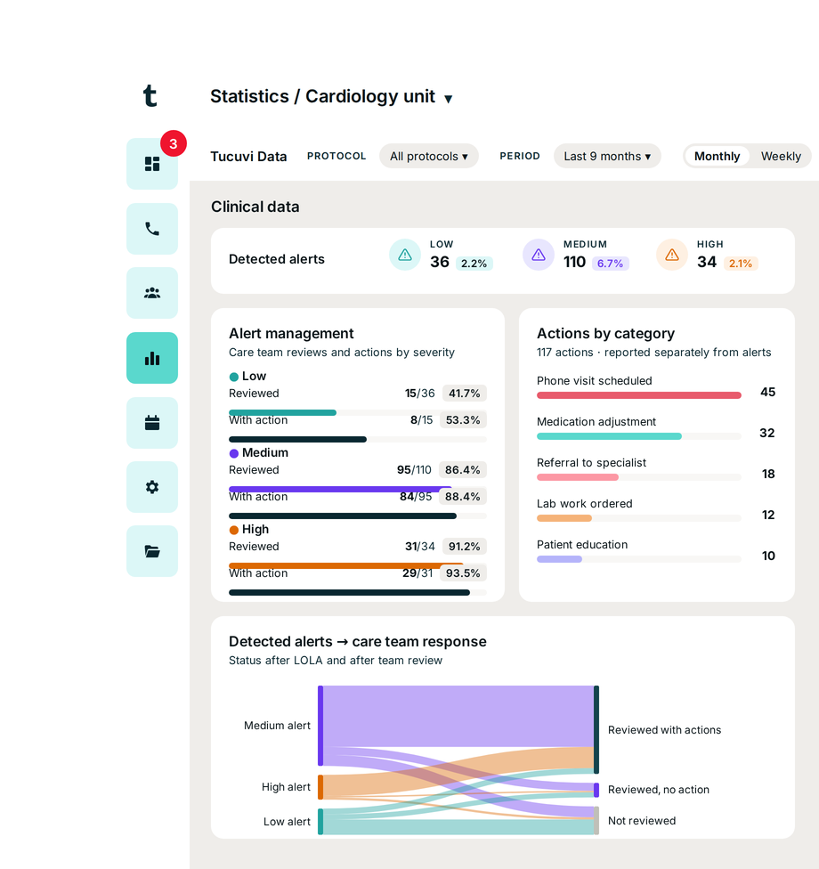Click the 6.7% medium alerts badge
This screenshot has width=819, height=869.
[x=610, y=264]
